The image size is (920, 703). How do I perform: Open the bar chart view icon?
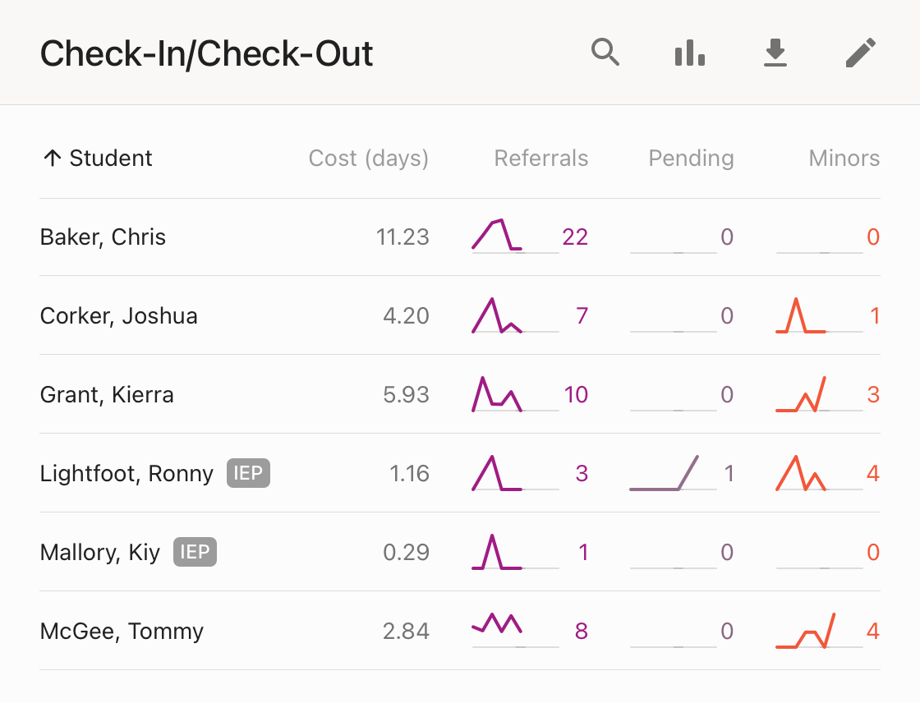pos(690,53)
